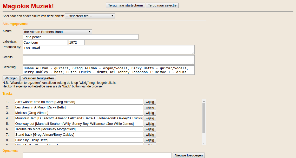The width and height of the screenshot is (296, 158).
Task: Click the empty Opnames input field
Action: pyautogui.click(x=97, y=155)
